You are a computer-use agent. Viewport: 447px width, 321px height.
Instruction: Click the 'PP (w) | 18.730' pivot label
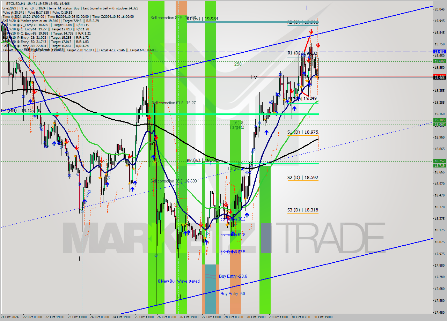[x=203, y=160]
